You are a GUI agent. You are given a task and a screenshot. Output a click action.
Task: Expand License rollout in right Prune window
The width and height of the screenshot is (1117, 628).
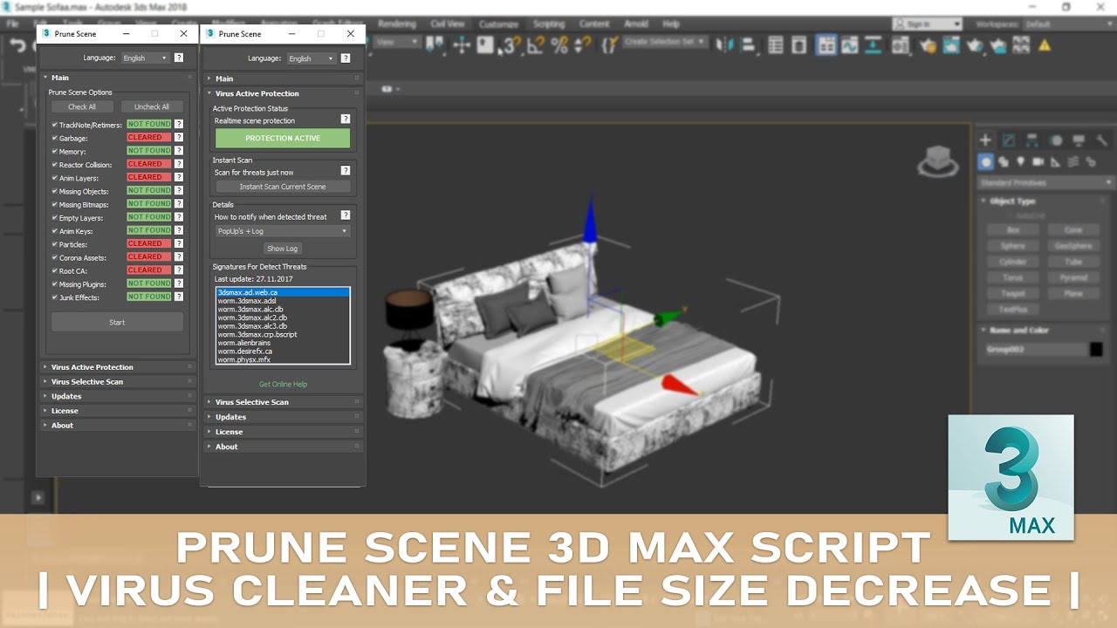283,432
